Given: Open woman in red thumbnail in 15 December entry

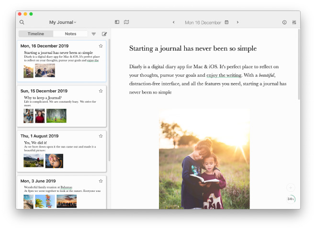Looking at the screenshot, I should pyautogui.click(x=40, y=116).
